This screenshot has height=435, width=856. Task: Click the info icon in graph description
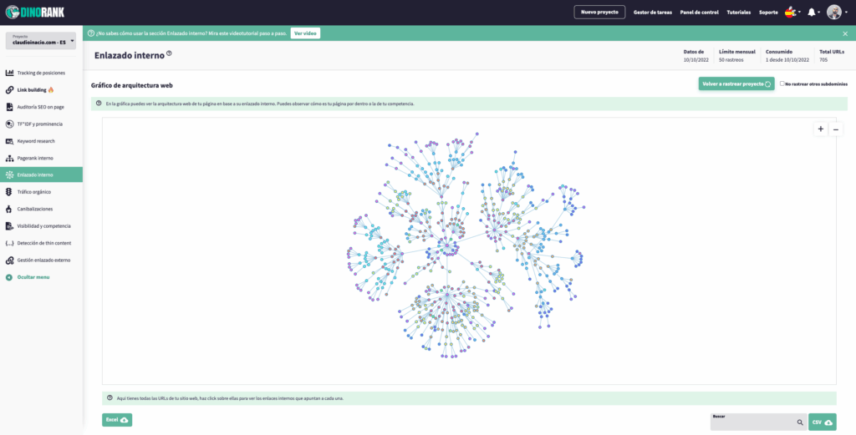click(x=99, y=103)
